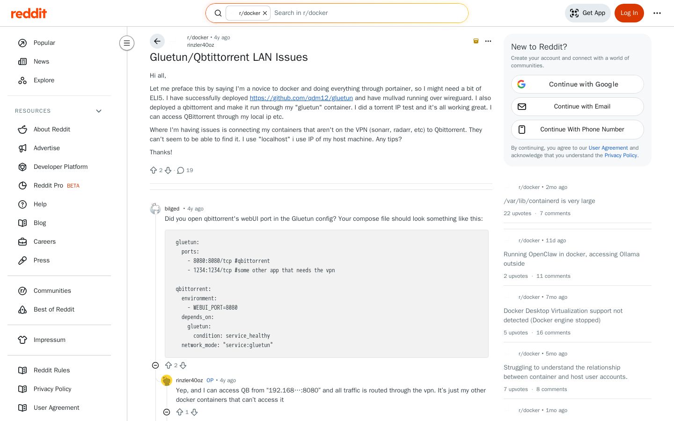This screenshot has width=674, height=421.
Task: Toggle the sidebar navigation collapse button
Action: pyautogui.click(x=127, y=43)
